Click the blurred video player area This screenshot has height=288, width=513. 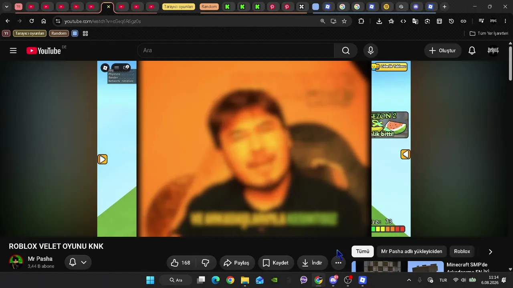tap(254, 149)
